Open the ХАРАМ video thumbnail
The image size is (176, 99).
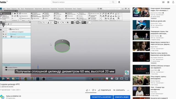click(x=141, y=70)
